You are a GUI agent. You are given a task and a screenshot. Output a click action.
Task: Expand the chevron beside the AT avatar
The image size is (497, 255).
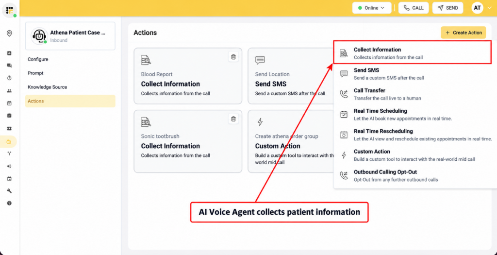tap(490, 8)
